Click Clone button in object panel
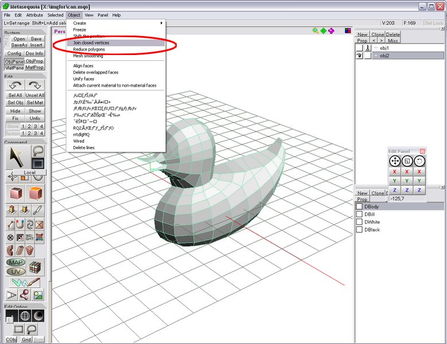Viewport: 447px width, 344px height. point(378,34)
